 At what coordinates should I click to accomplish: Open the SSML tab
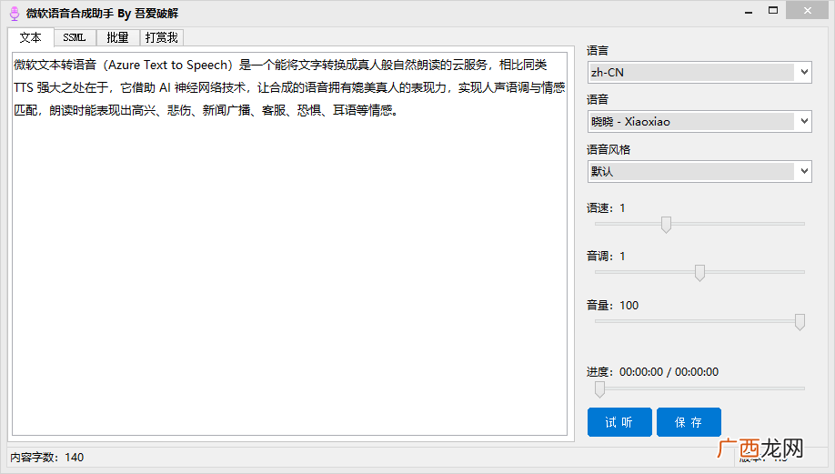pos(74,37)
